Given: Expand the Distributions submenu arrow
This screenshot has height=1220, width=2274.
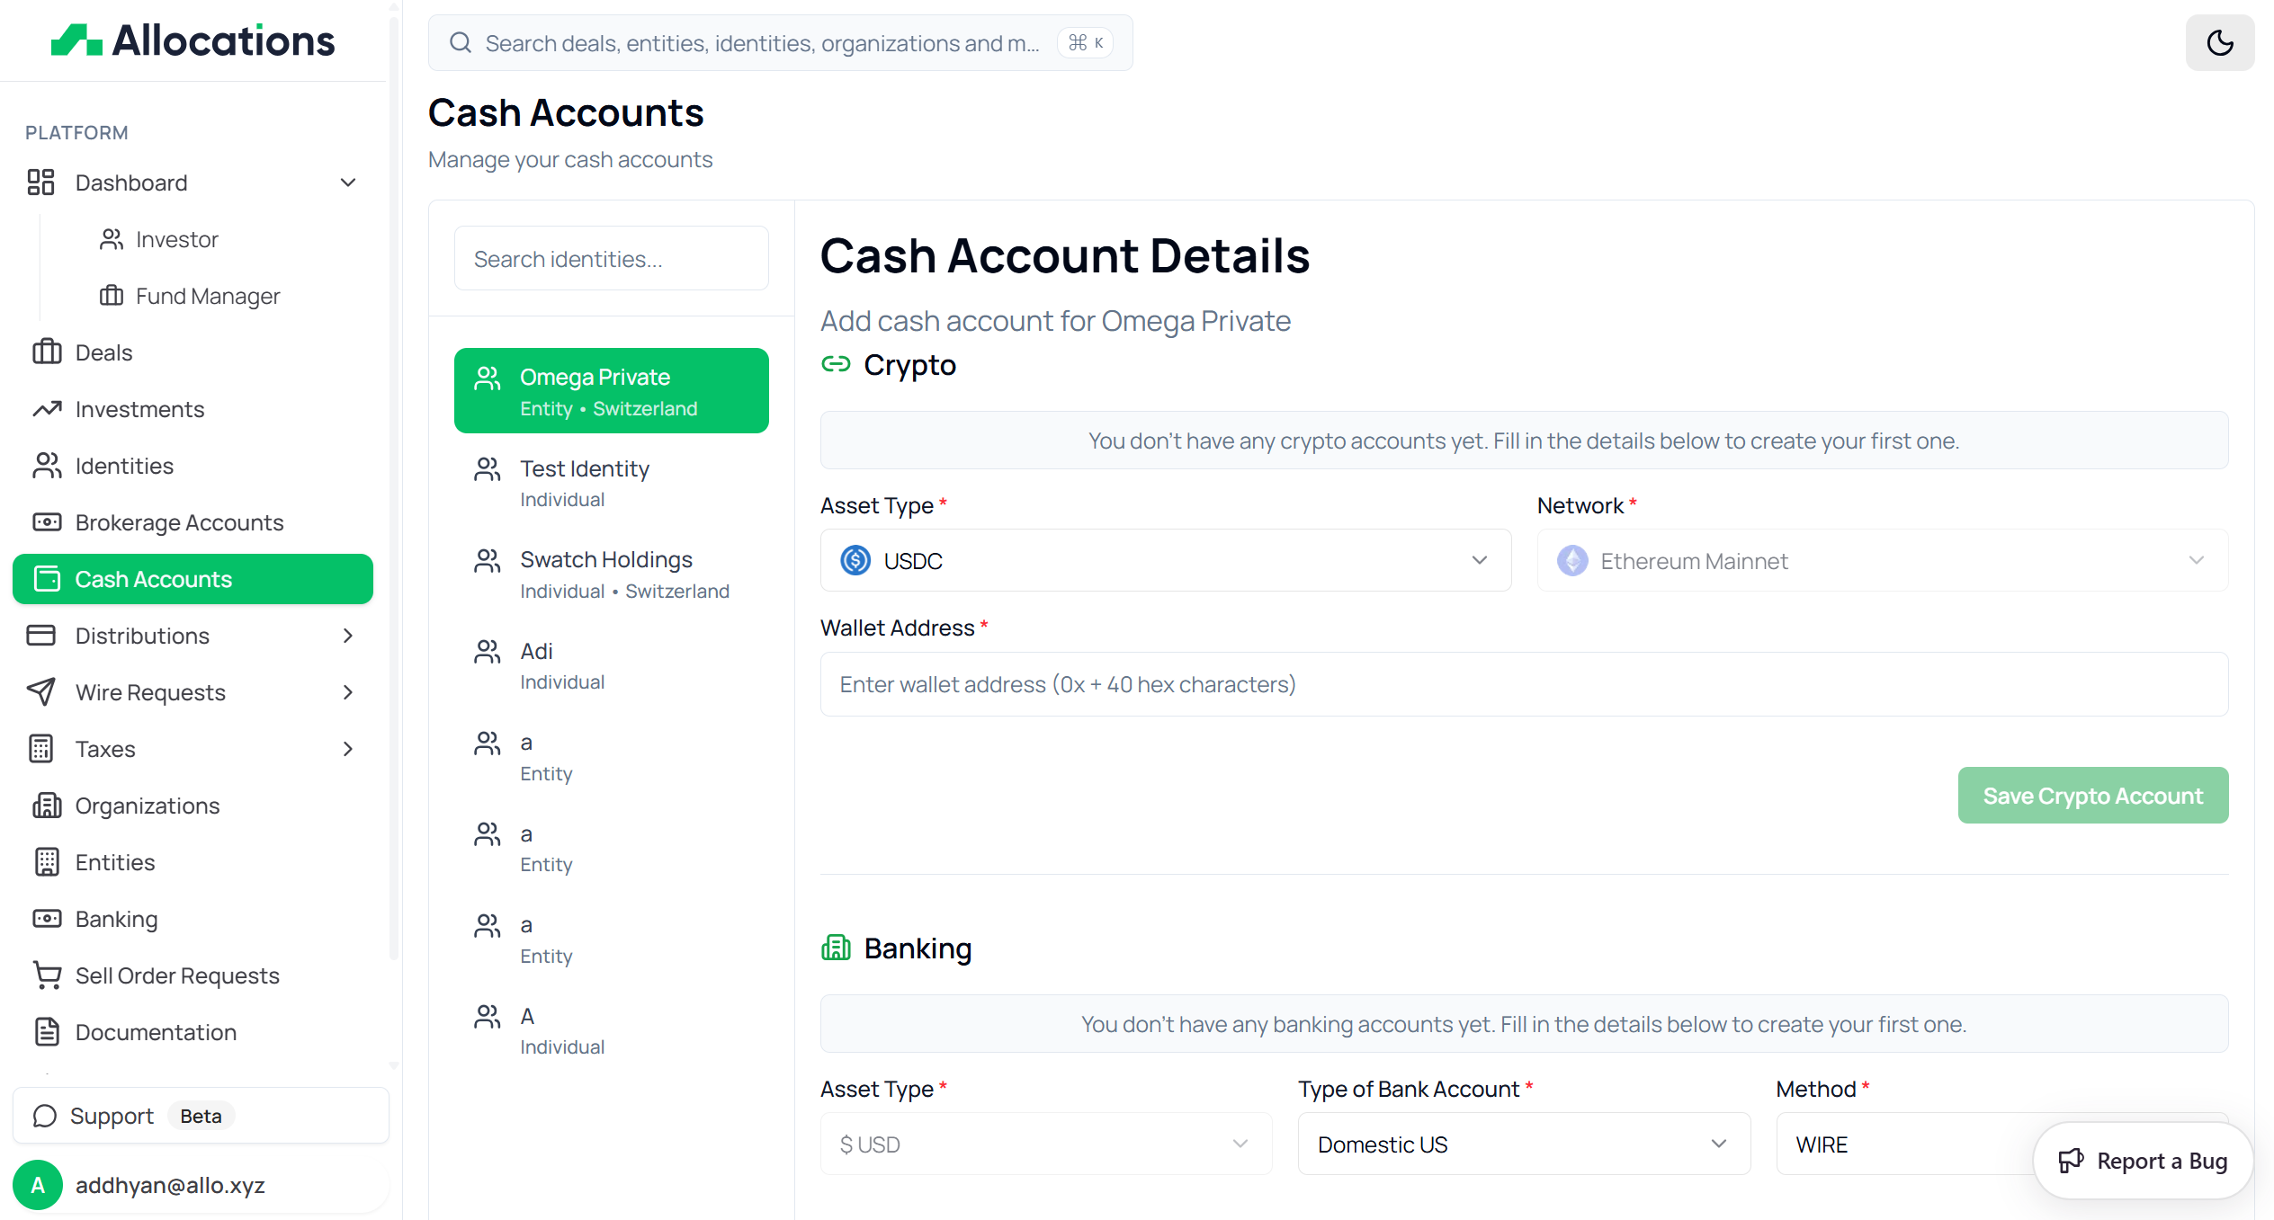Looking at the screenshot, I should 348,636.
